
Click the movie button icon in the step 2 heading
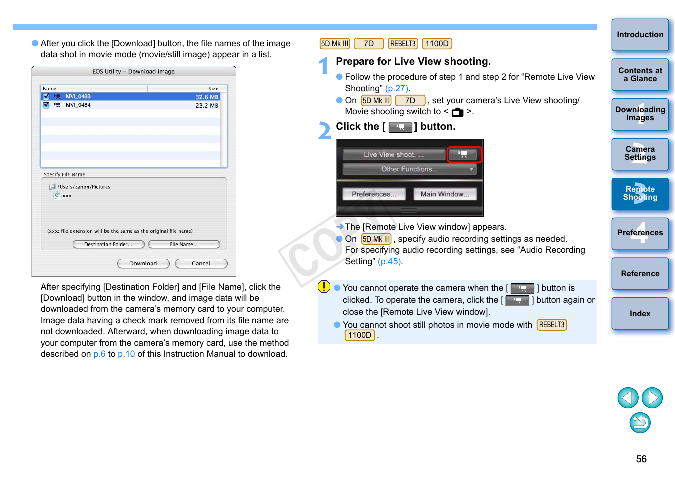[400, 127]
